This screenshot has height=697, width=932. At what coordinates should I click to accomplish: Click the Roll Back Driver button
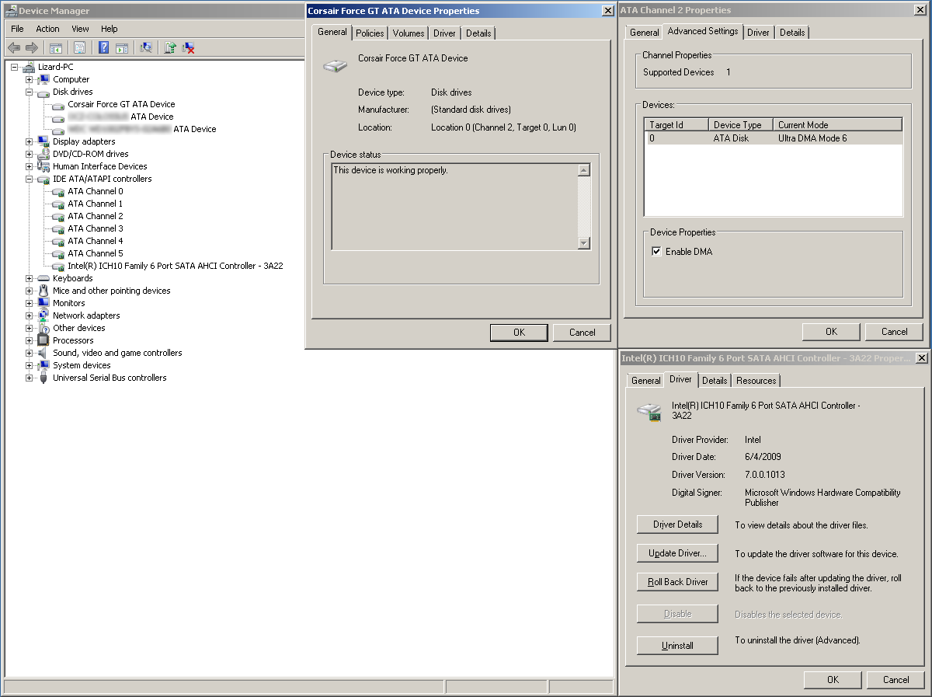(x=677, y=582)
